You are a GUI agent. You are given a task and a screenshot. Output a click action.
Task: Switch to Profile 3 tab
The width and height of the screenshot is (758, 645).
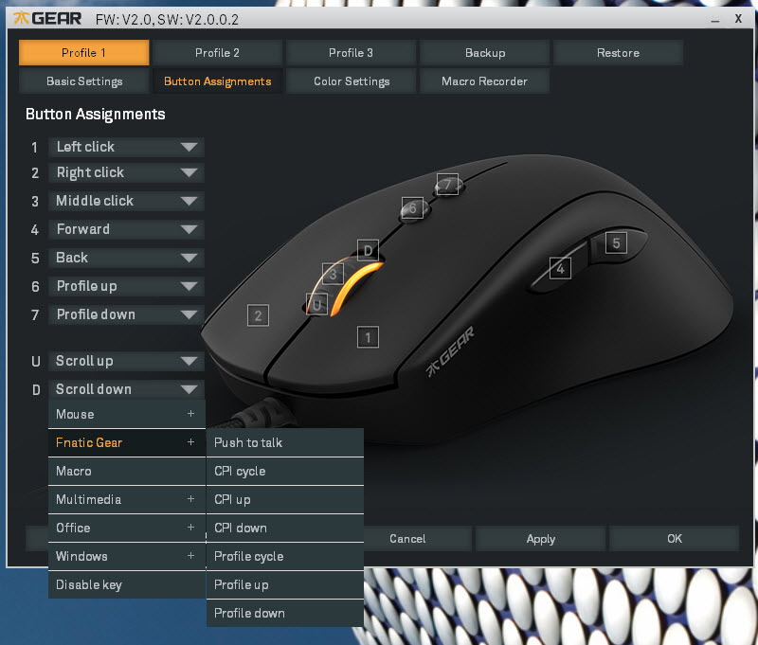coord(351,53)
